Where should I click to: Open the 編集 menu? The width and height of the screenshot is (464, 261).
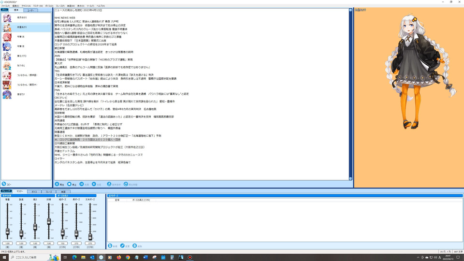(15, 6)
